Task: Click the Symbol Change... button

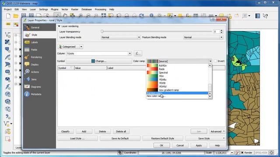Action: [x=99, y=61]
